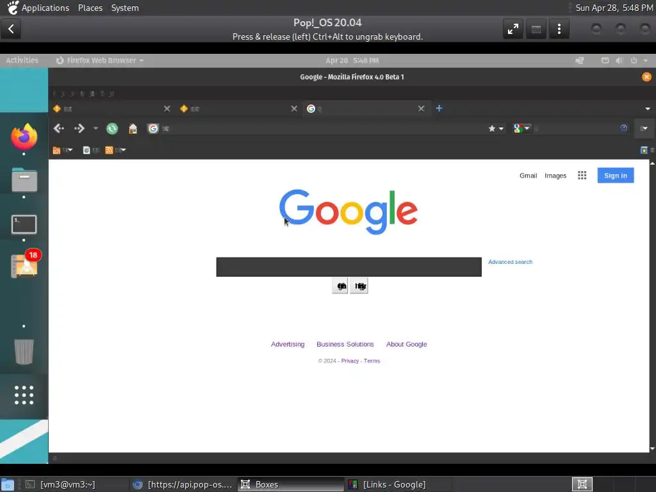Open the Firefox Web Browser app menu
656x492 pixels.
100,60
